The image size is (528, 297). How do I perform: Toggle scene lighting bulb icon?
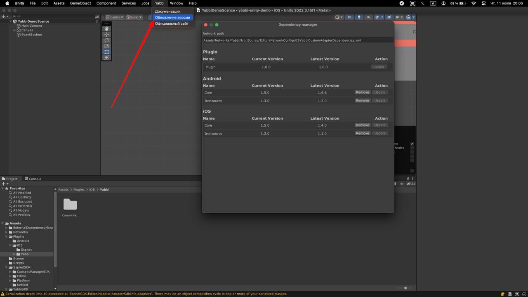[359, 17]
